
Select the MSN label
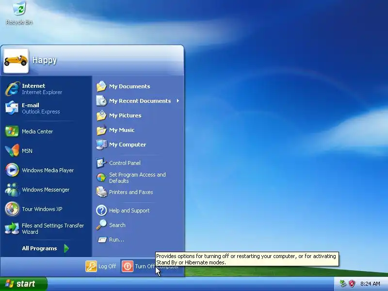point(27,151)
